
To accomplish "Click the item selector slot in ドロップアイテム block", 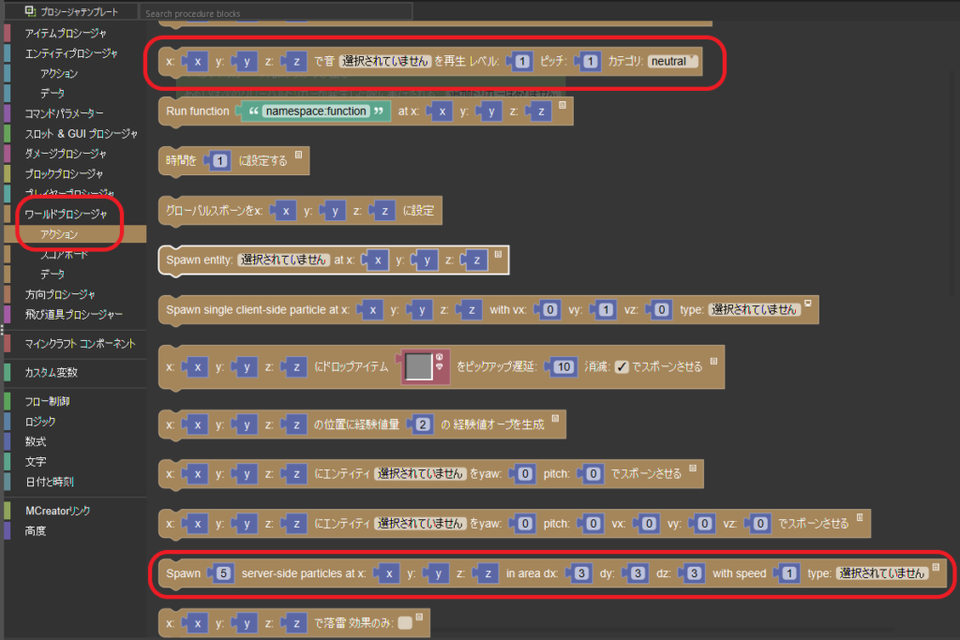I will [x=418, y=366].
